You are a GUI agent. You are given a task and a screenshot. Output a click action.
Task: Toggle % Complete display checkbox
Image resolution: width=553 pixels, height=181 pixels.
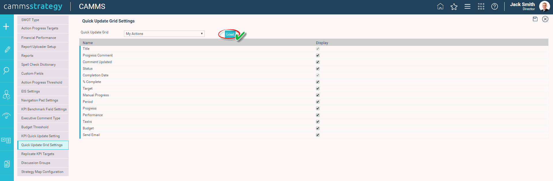click(318, 82)
